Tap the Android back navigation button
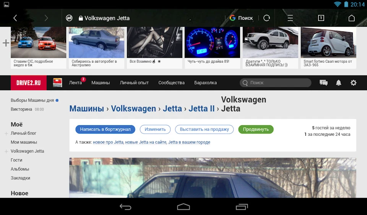This screenshot has height=215, width=367. [x=125, y=207]
